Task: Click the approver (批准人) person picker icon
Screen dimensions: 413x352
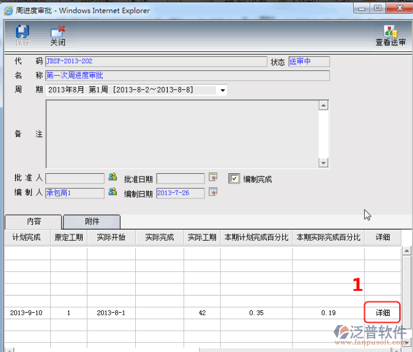Action: [113, 178]
